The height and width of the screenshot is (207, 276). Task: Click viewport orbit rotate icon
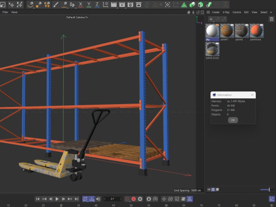[198, 12]
